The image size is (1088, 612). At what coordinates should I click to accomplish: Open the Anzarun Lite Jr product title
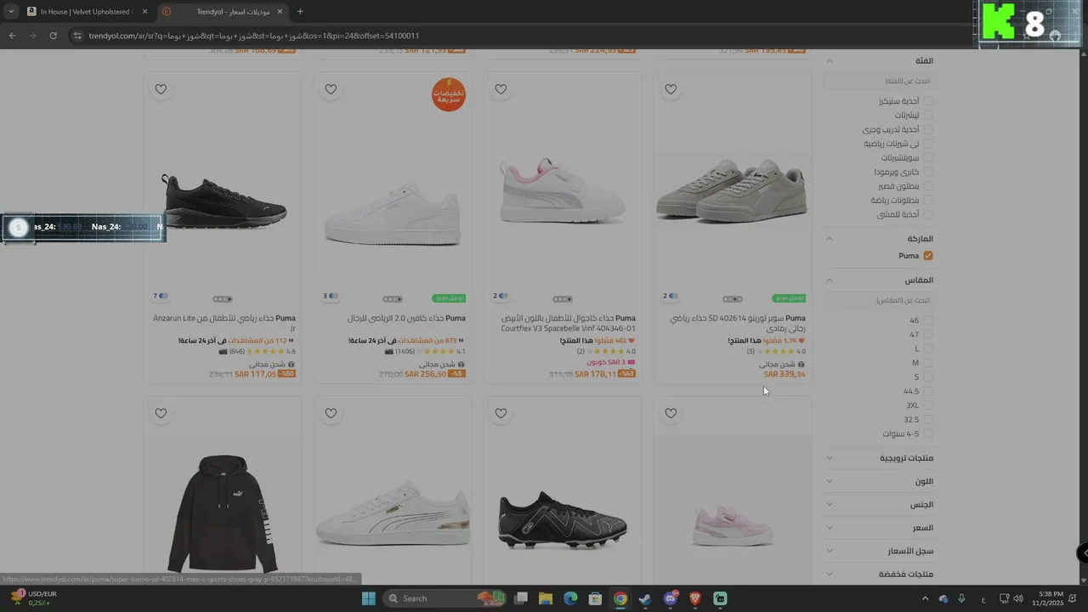coord(224,323)
